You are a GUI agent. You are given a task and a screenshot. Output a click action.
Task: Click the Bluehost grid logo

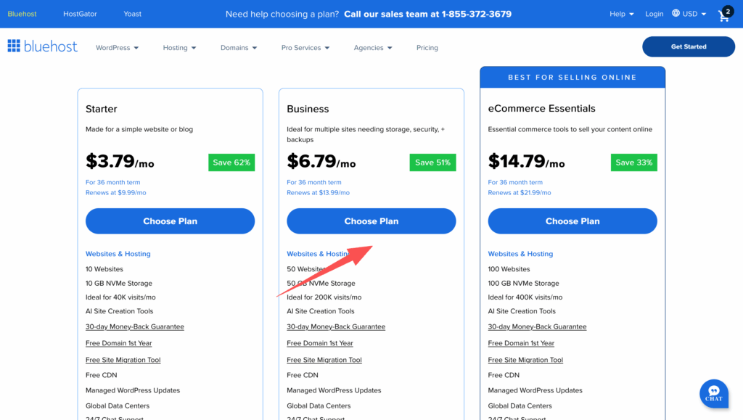click(14, 46)
